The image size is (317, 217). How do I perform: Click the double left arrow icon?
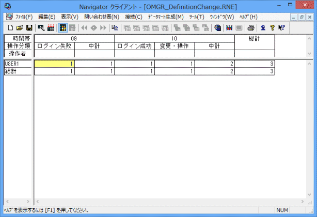tap(84, 28)
